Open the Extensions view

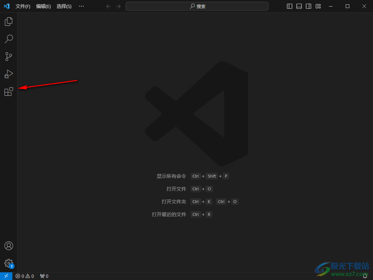point(9,92)
